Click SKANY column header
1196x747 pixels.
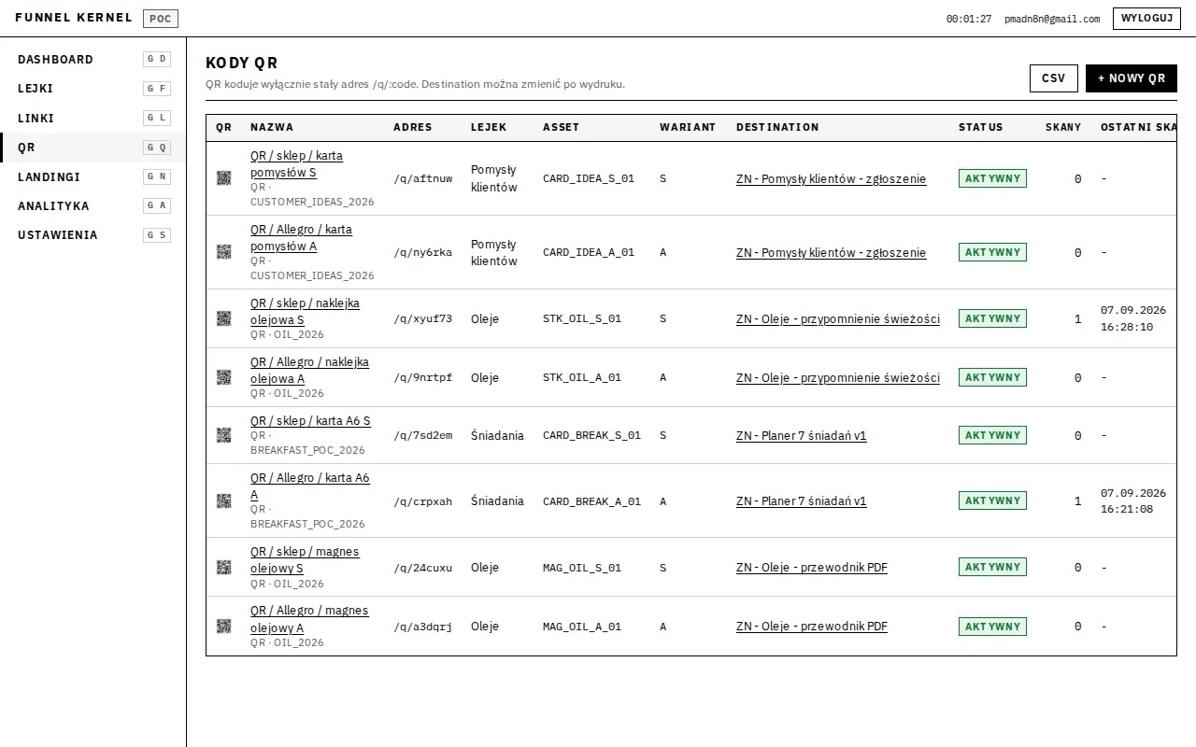(x=1063, y=127)
